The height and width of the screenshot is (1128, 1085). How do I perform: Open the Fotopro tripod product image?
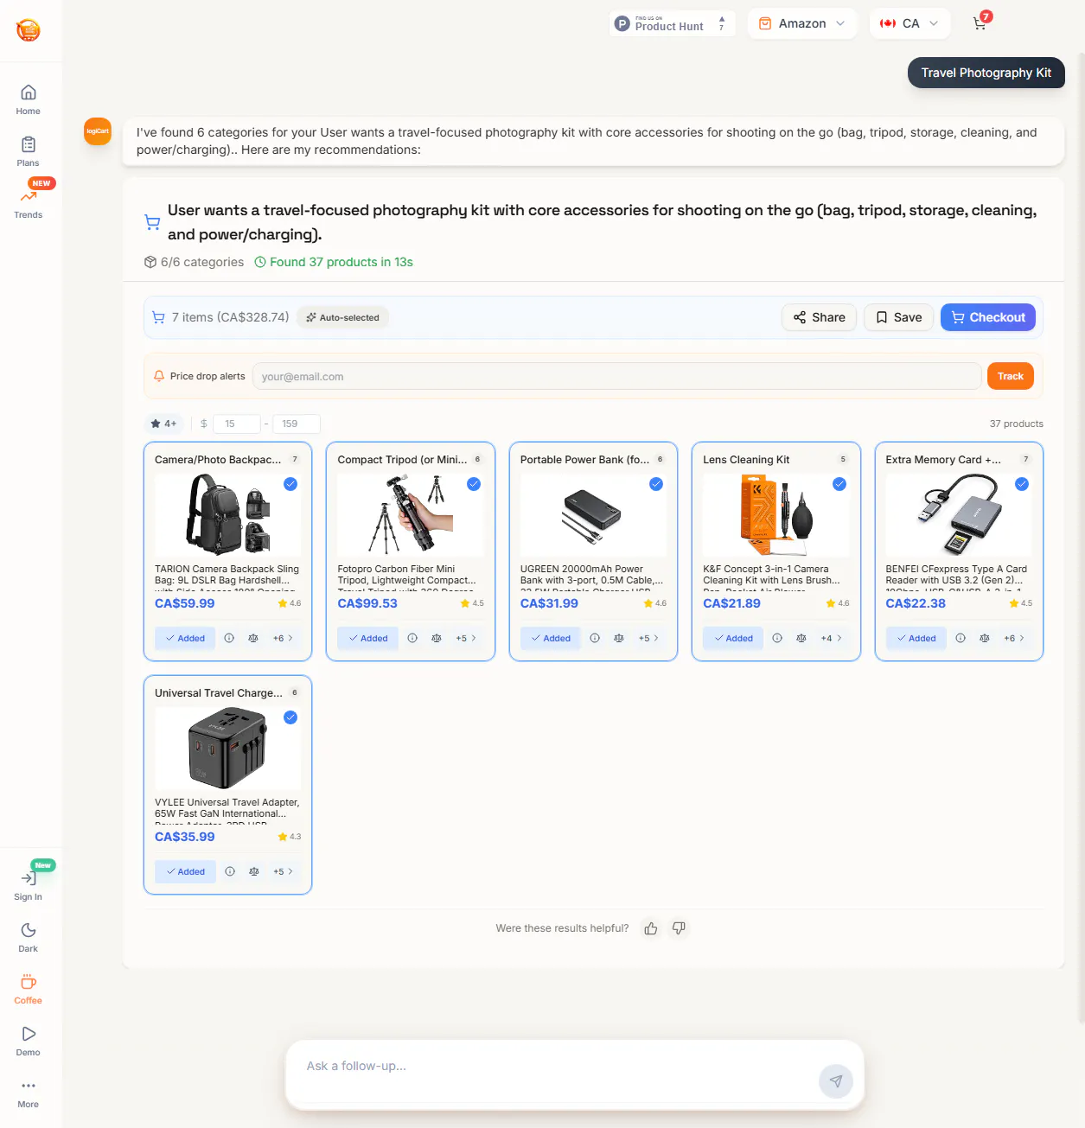point(411,515)
